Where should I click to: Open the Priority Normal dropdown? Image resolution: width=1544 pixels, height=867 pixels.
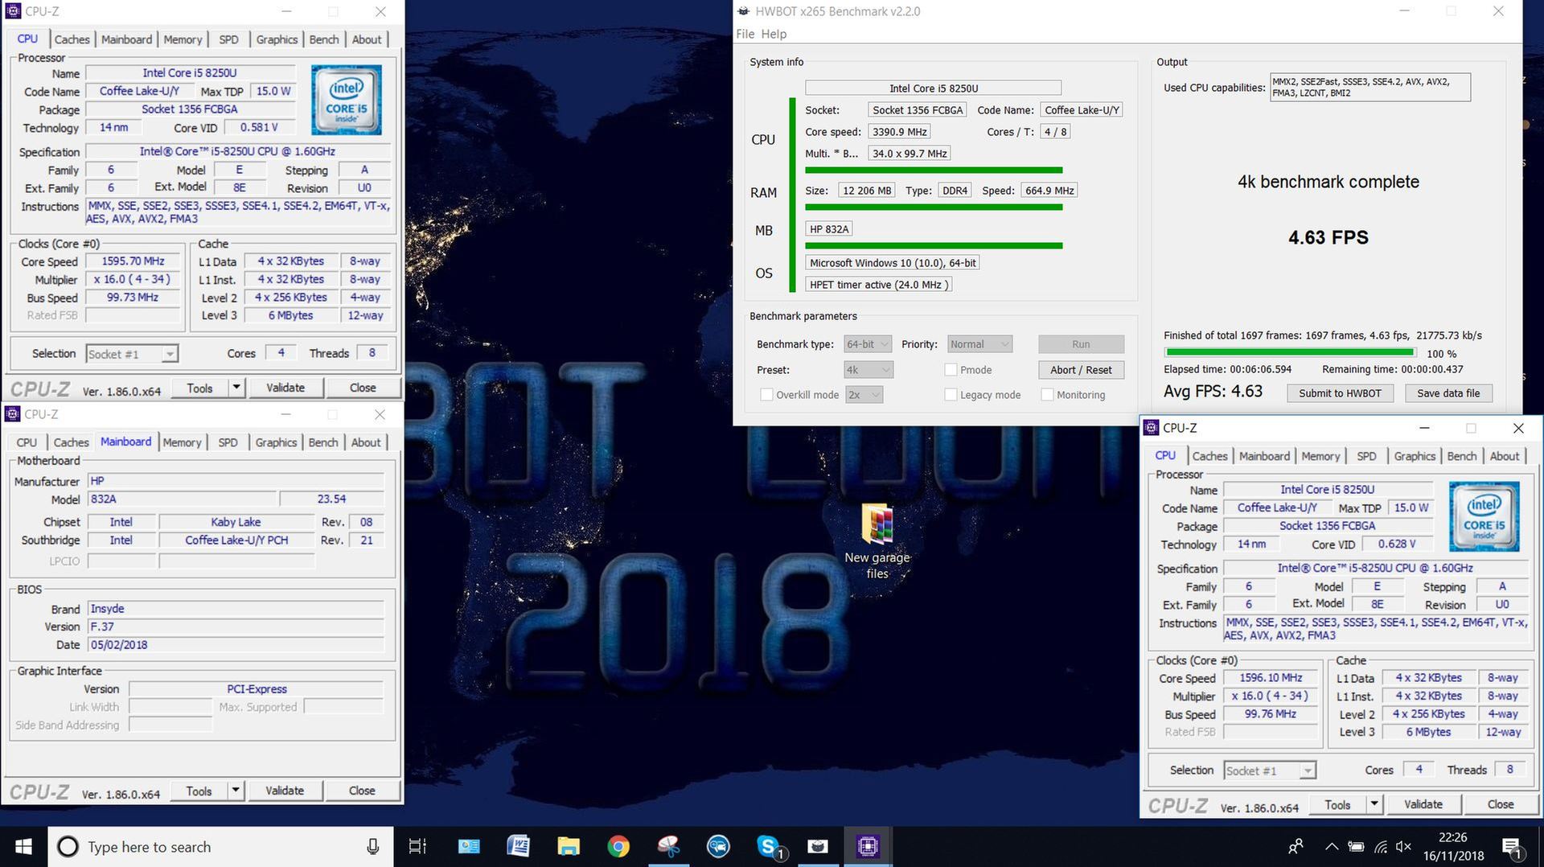pyautogui.click(x=979, y=344)
